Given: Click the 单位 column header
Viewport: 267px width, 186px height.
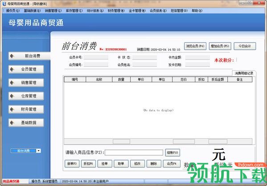Looking at the screenshot, I should [162, 80].
